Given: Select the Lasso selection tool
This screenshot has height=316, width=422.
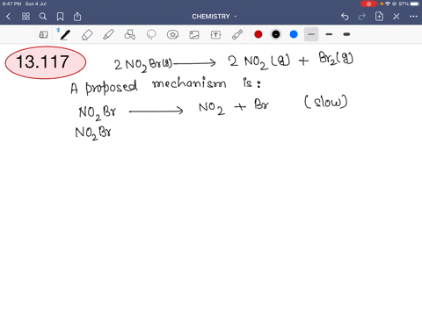Looking at the screenshot, I should 151,35.
